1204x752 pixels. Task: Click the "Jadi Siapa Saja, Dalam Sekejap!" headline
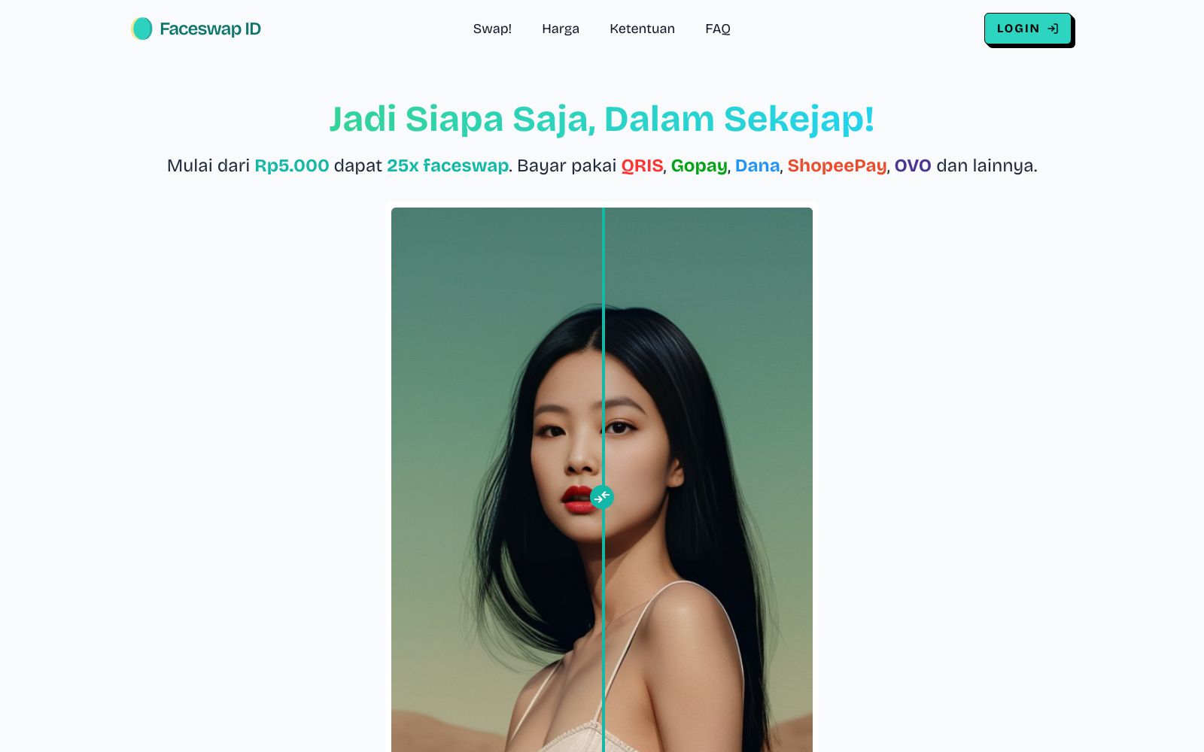click(602, 119)
